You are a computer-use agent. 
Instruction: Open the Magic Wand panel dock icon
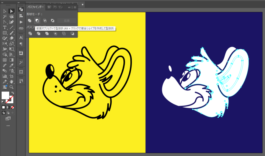21,63
